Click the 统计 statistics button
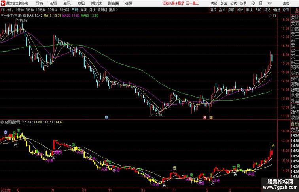Image resolution: width=299 pixels, height=192 pixels. (x=240, y=10)
